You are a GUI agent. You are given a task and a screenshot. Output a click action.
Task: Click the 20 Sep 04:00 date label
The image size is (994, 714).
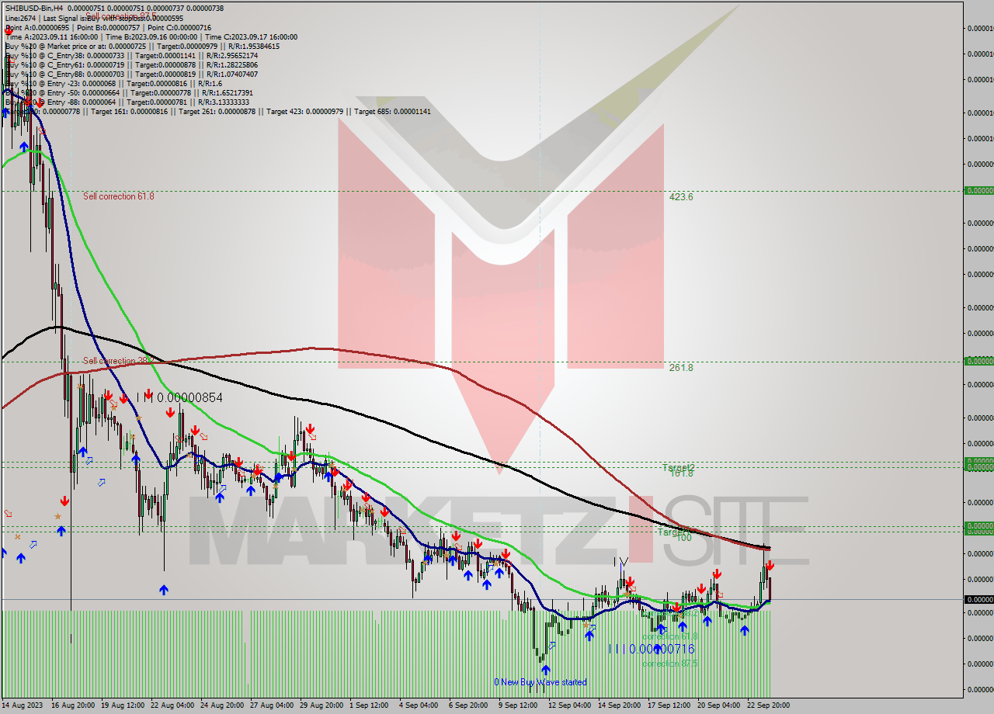(x=719, y=705)
